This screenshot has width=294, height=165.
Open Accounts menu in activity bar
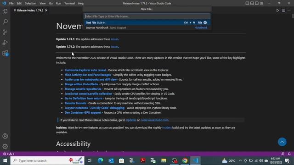[5, 136]
